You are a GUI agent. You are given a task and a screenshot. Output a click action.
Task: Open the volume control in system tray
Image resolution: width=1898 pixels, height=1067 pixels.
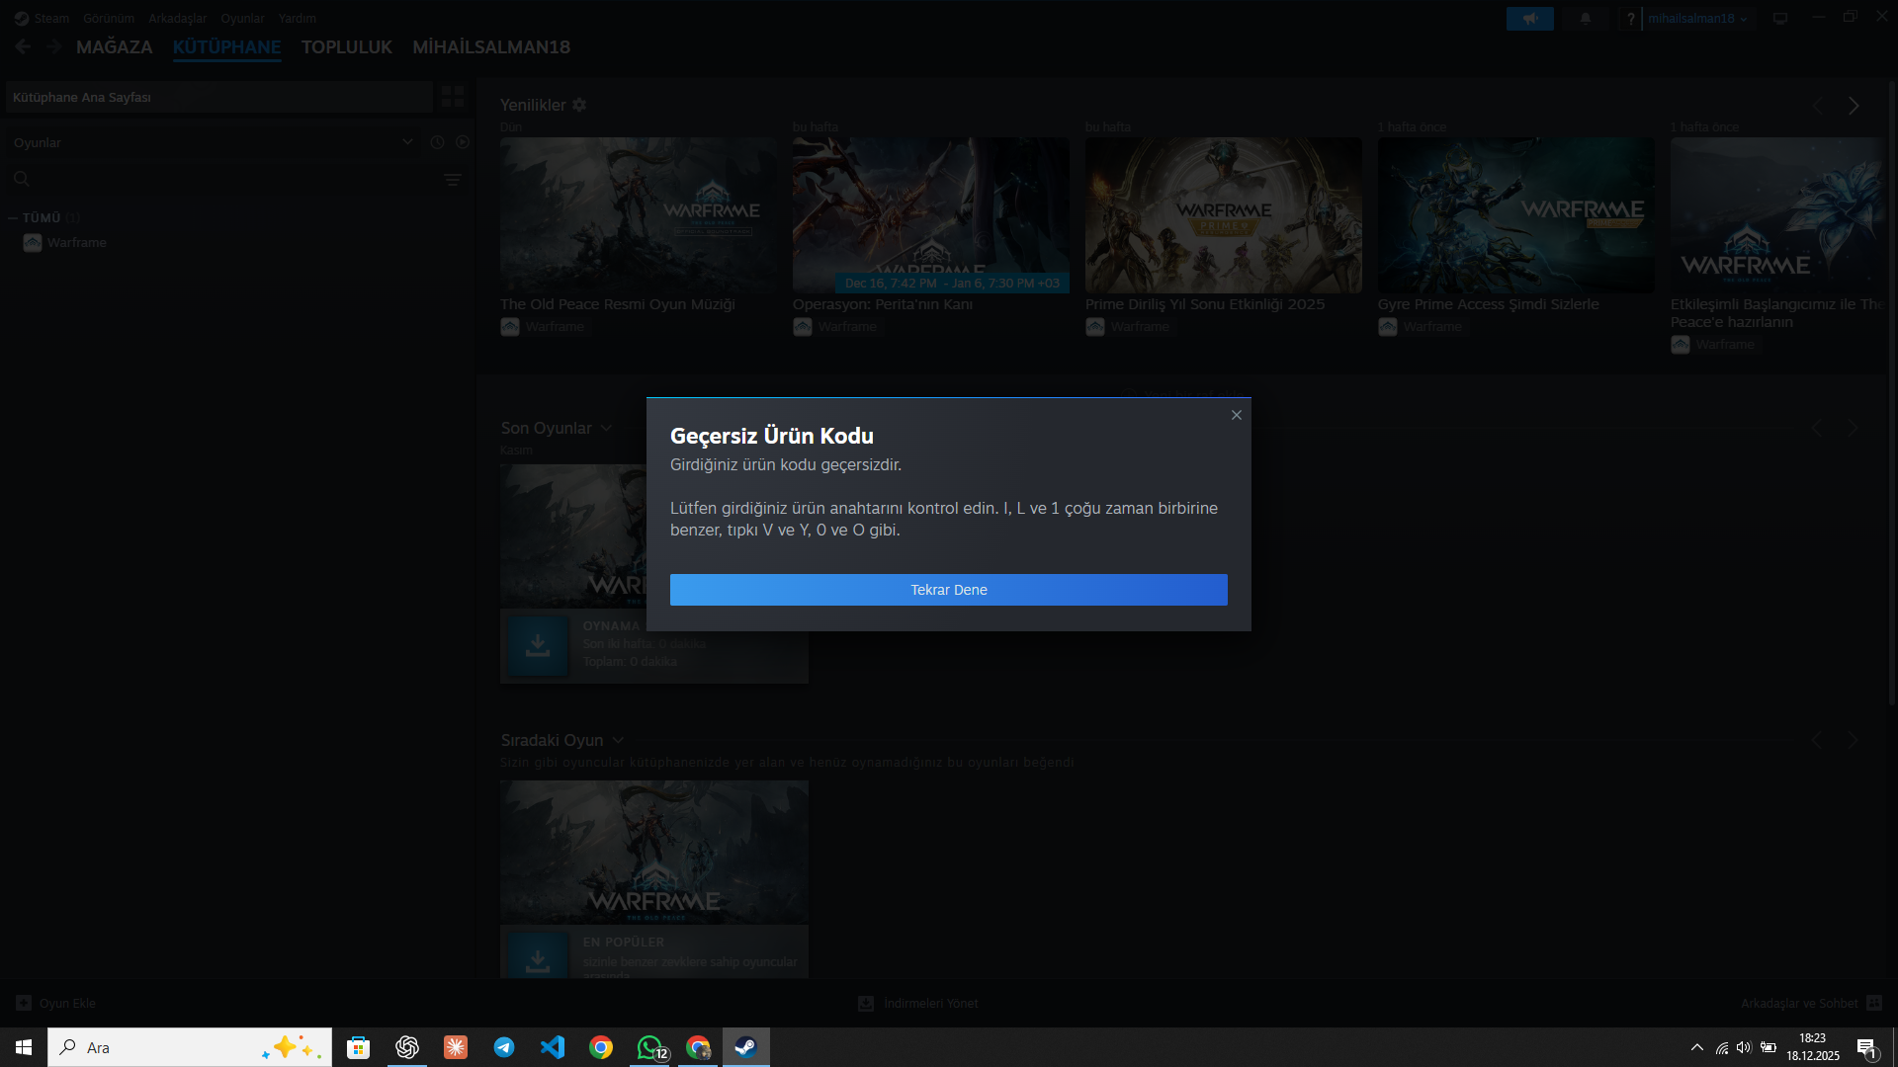[x=1744, y=1047]
